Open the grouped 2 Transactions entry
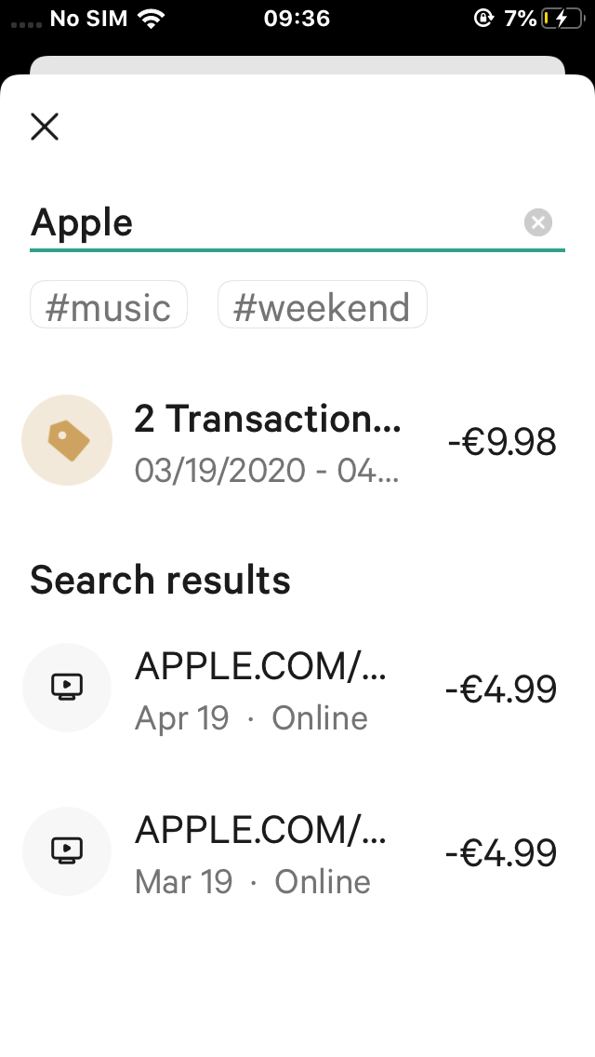 tap(268, 440)
